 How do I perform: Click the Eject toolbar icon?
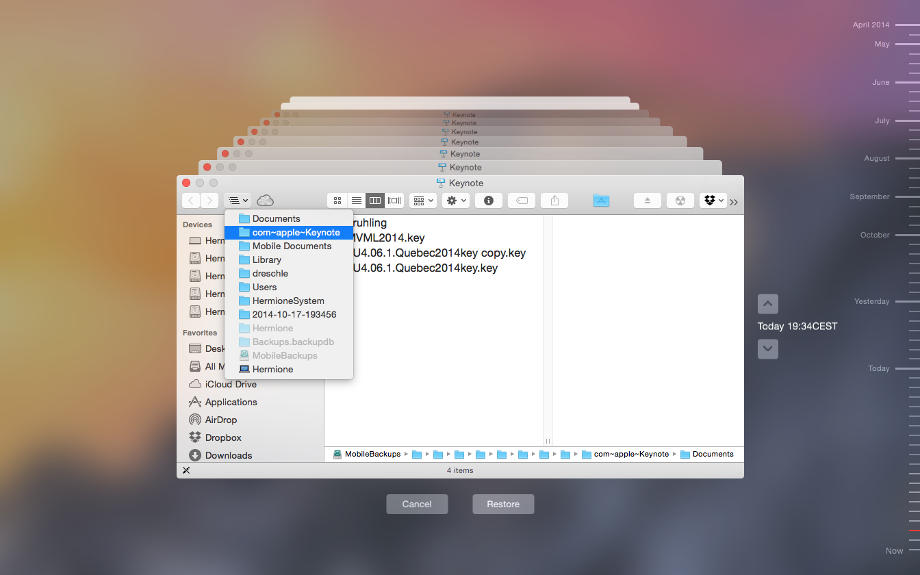coord(647,201)
